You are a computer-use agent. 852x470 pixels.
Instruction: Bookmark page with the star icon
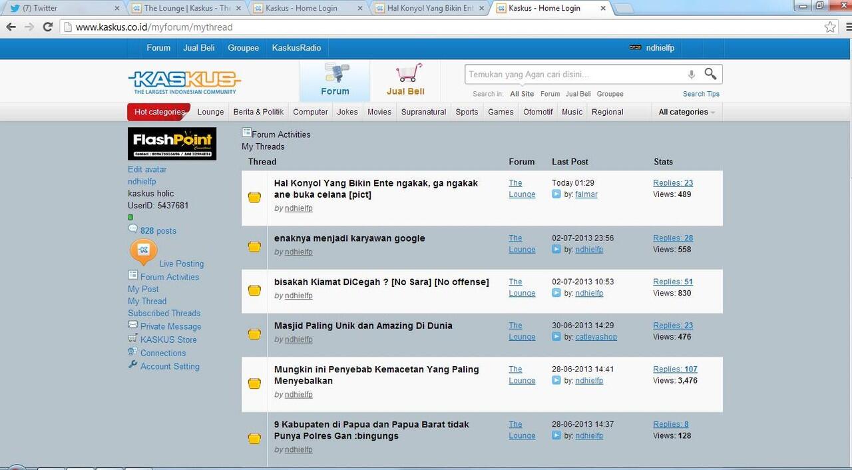tap(830, 27)
